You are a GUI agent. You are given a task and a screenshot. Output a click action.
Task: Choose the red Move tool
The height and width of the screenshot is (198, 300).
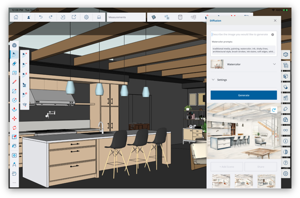[14, 119]
